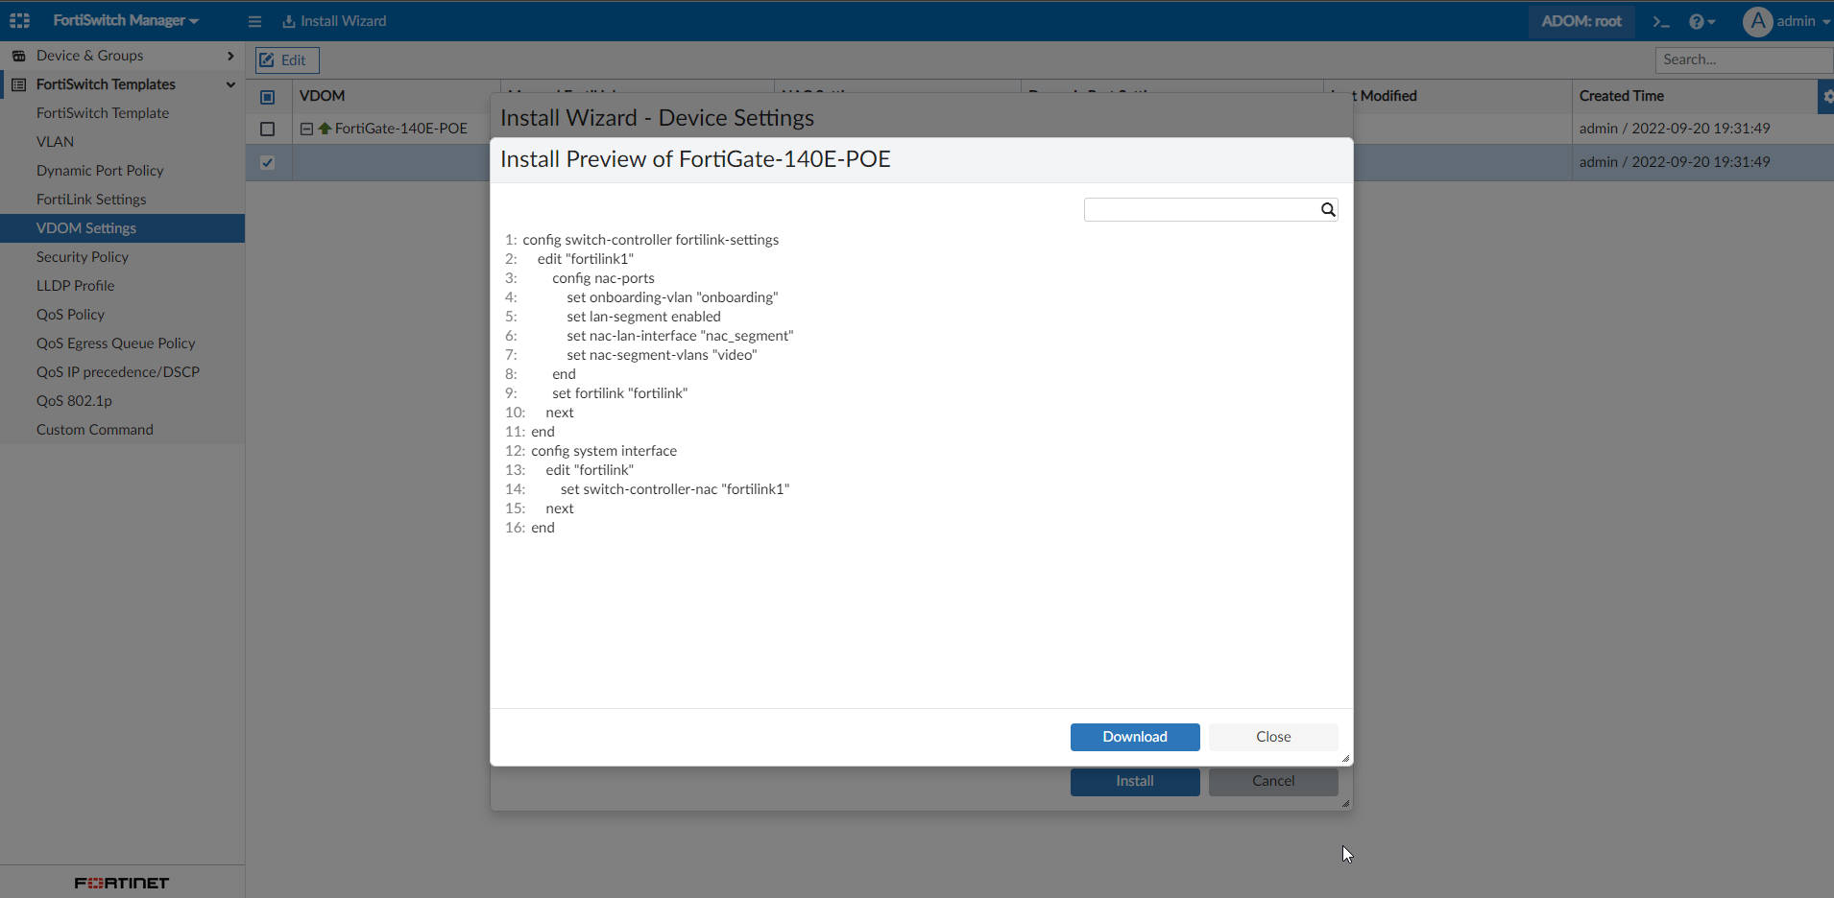Close the Install Preview dialog
The image size is (1834, 898).
pos(1273,737)
